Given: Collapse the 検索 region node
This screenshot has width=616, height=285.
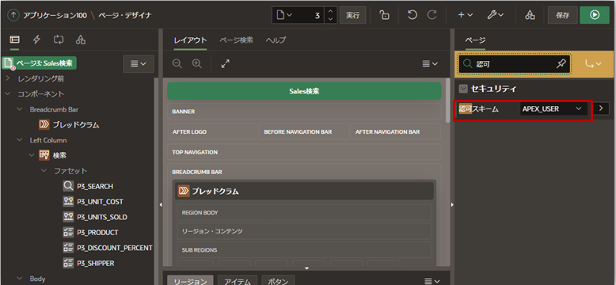Looking at the screenshot, I should pos(32,155).
